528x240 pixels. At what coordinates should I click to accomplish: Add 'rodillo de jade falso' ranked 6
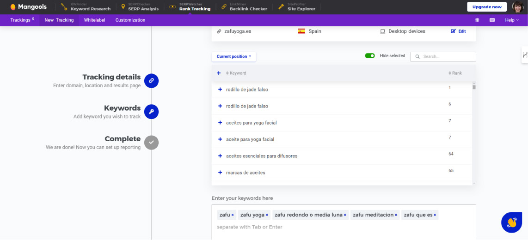click(220, 106)
